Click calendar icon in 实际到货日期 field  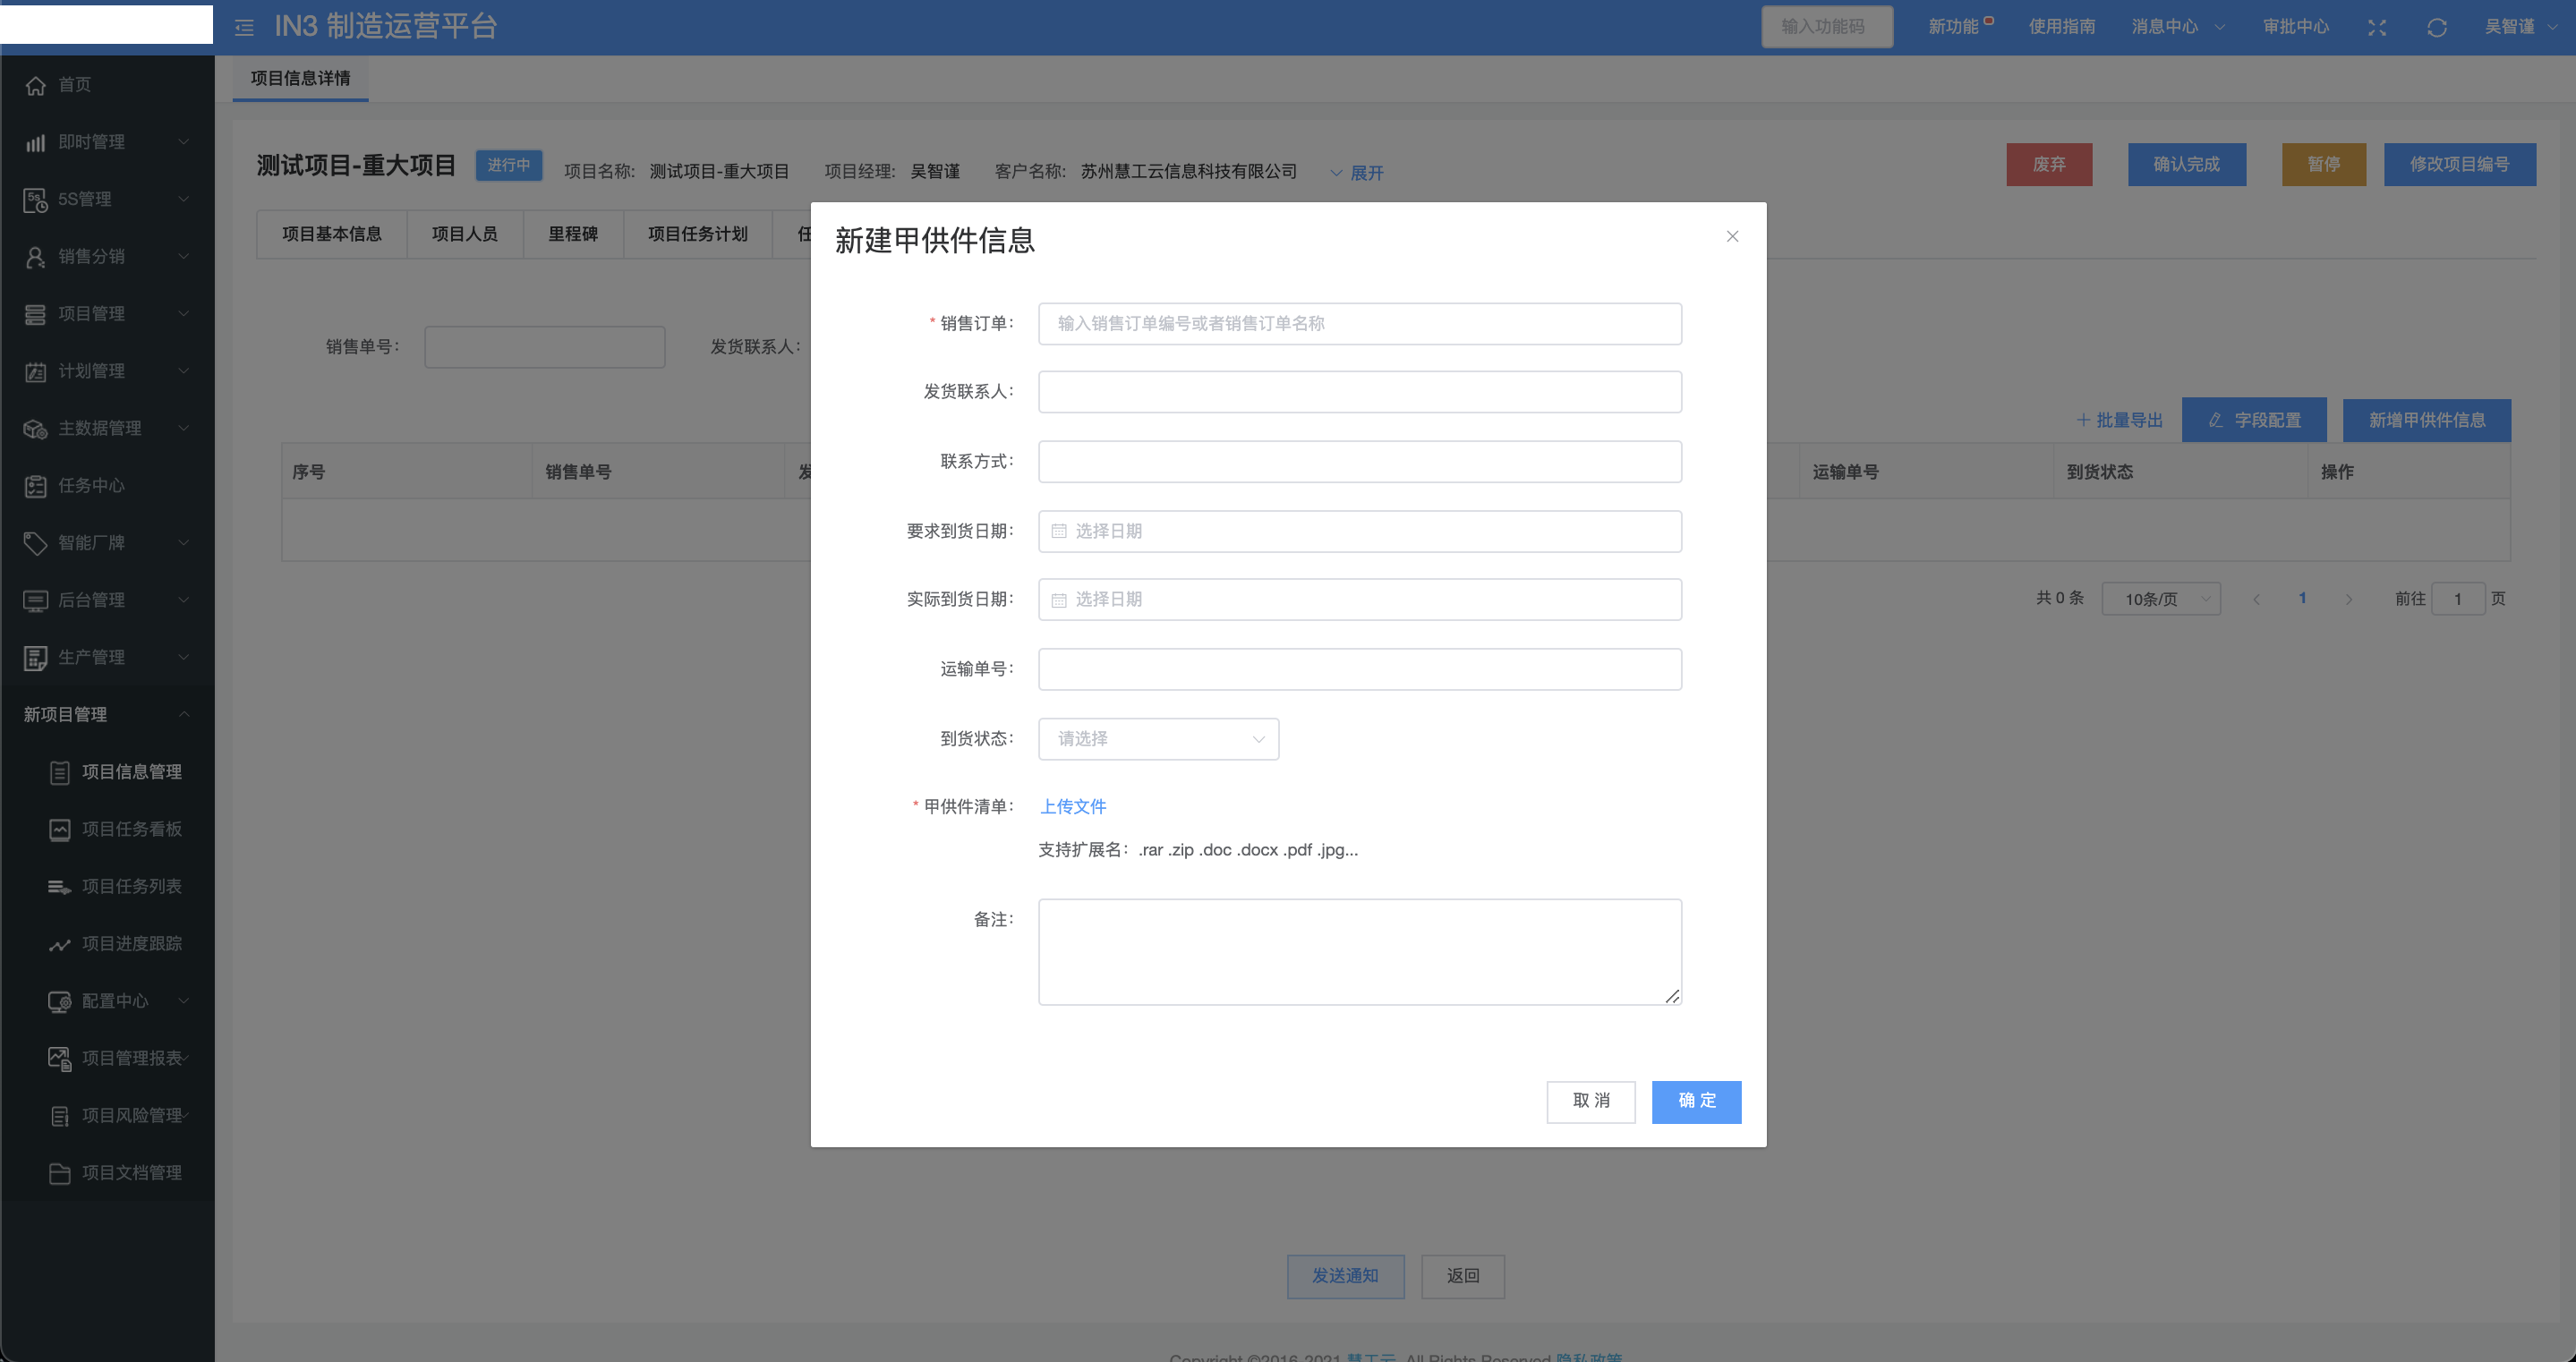1059,600
